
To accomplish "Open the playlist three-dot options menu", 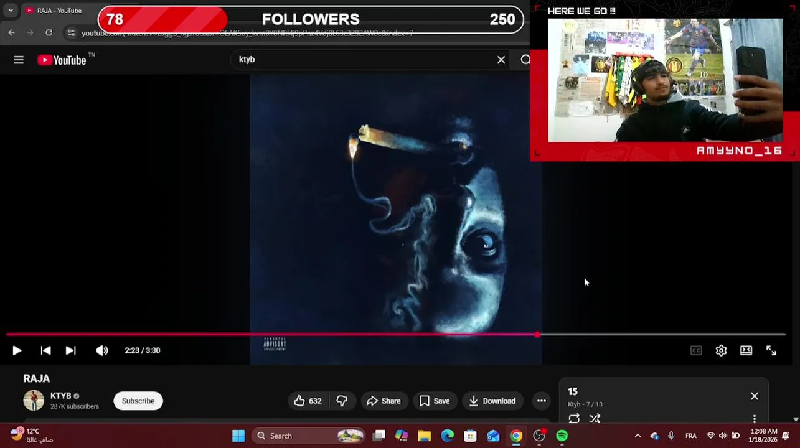I will click(755, 419).
